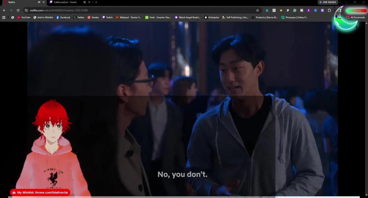Unmute the CaliforniaGurl Twitch tab
This screenshot has height=198, width=368.
(x=85, y=2)
